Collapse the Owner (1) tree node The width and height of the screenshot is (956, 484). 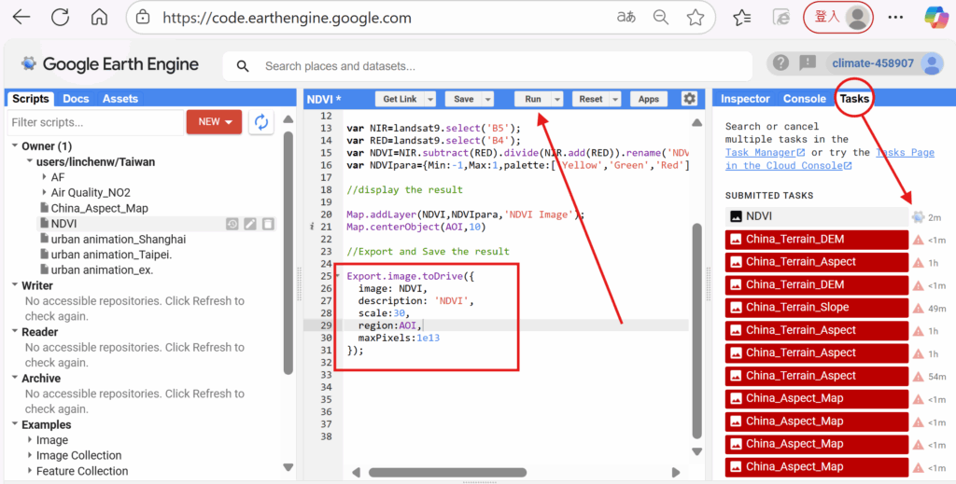tap(15, 146)
